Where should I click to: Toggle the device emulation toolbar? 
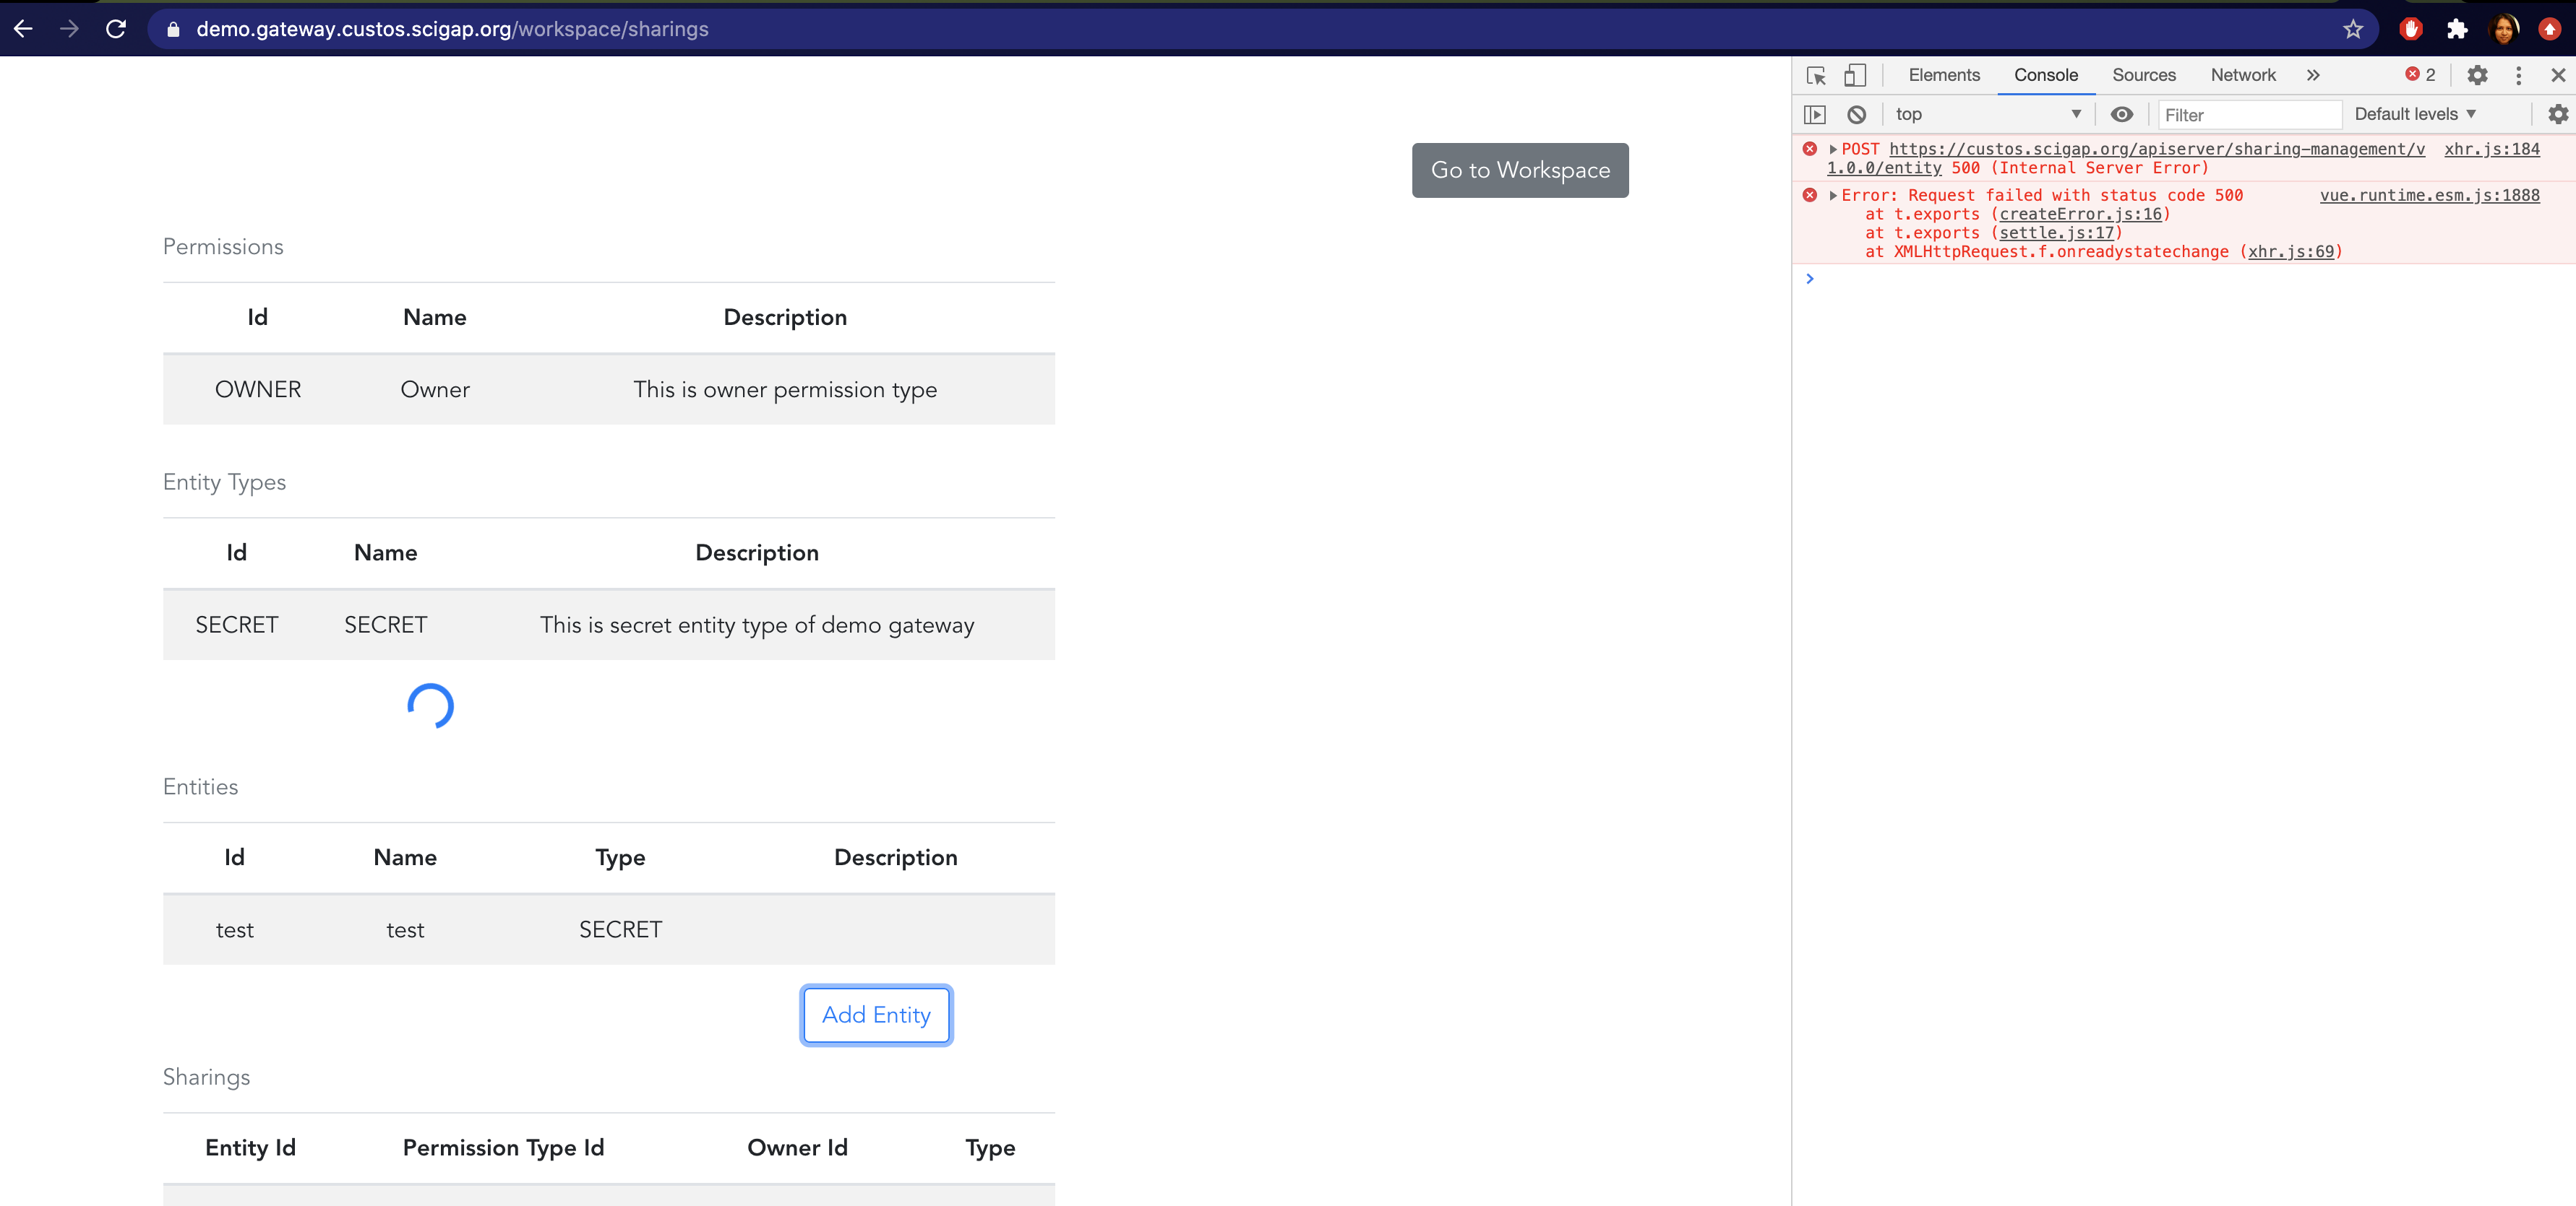[1857, 75]
